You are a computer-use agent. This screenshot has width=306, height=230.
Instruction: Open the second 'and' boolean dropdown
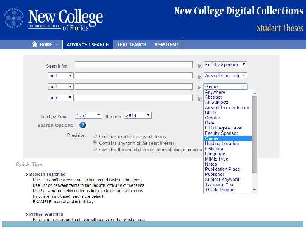[60, 86]
